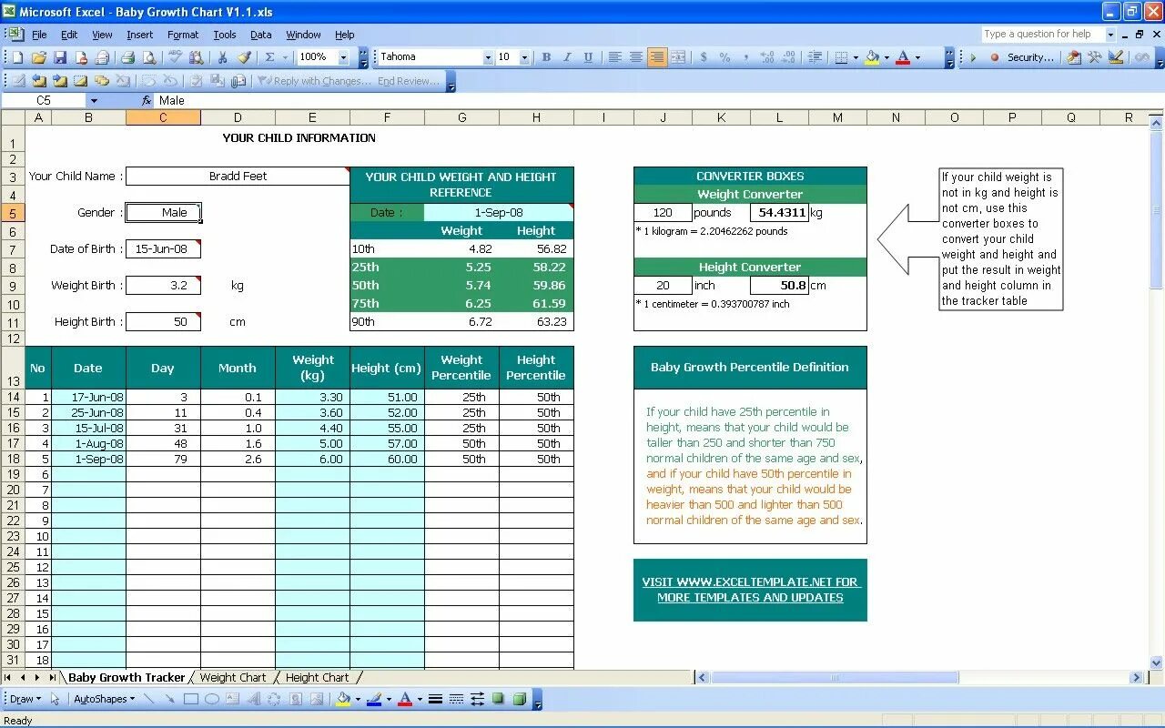The height and width of the screenshot is (728, 1165).
Task: Expand the Fill Color dropdown arrow on Formatting toolbar
Action: 886,57
